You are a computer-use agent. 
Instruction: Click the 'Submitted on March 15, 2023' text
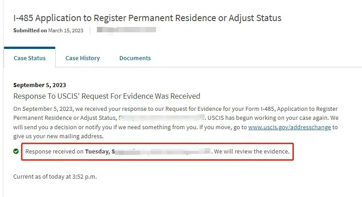tap(48, 31)
